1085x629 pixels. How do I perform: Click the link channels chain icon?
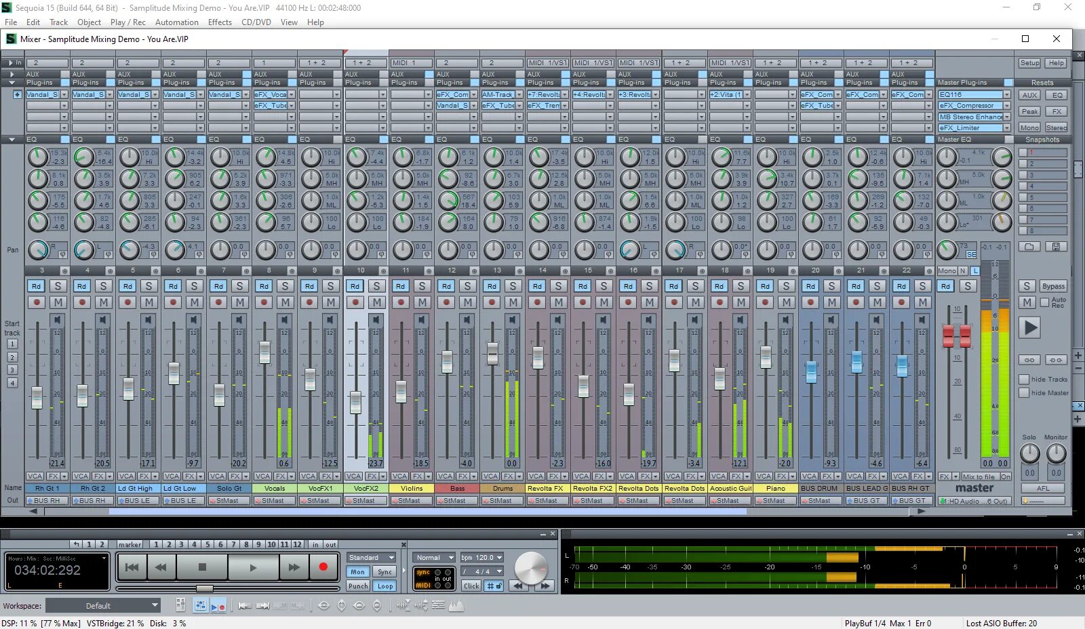coord(1029,360)
